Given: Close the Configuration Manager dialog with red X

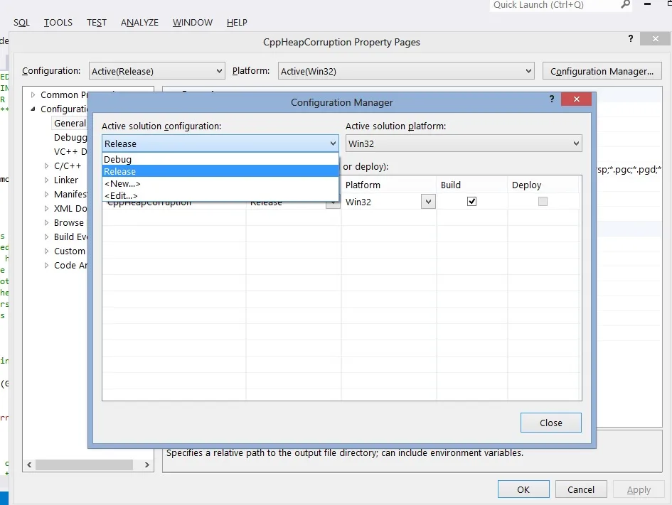Looking at the screenshot, I should click(x=576, y=99).
